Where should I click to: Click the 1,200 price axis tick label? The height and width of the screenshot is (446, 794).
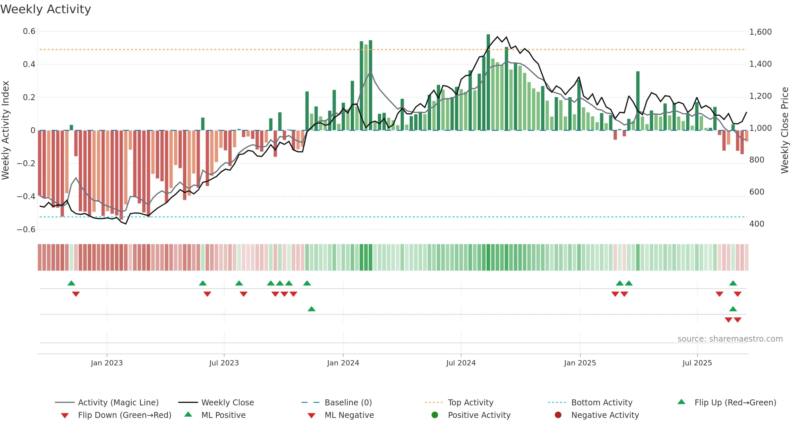761,96
